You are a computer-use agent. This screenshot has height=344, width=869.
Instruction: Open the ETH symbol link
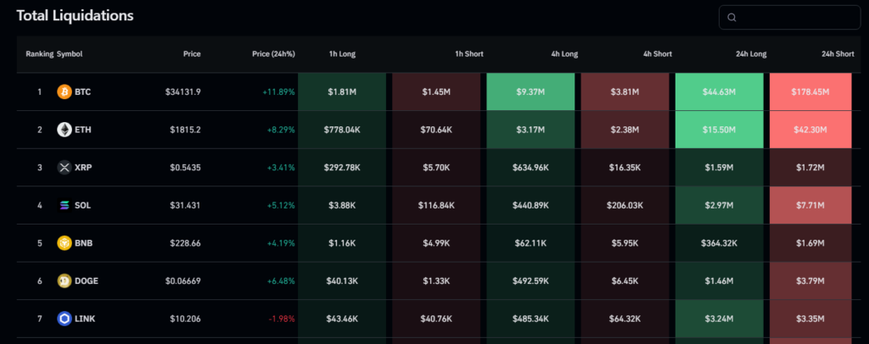pyautogui.click(x=82, y=130)
